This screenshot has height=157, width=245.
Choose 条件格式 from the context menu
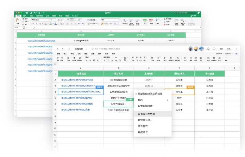[x=143, y=126]
